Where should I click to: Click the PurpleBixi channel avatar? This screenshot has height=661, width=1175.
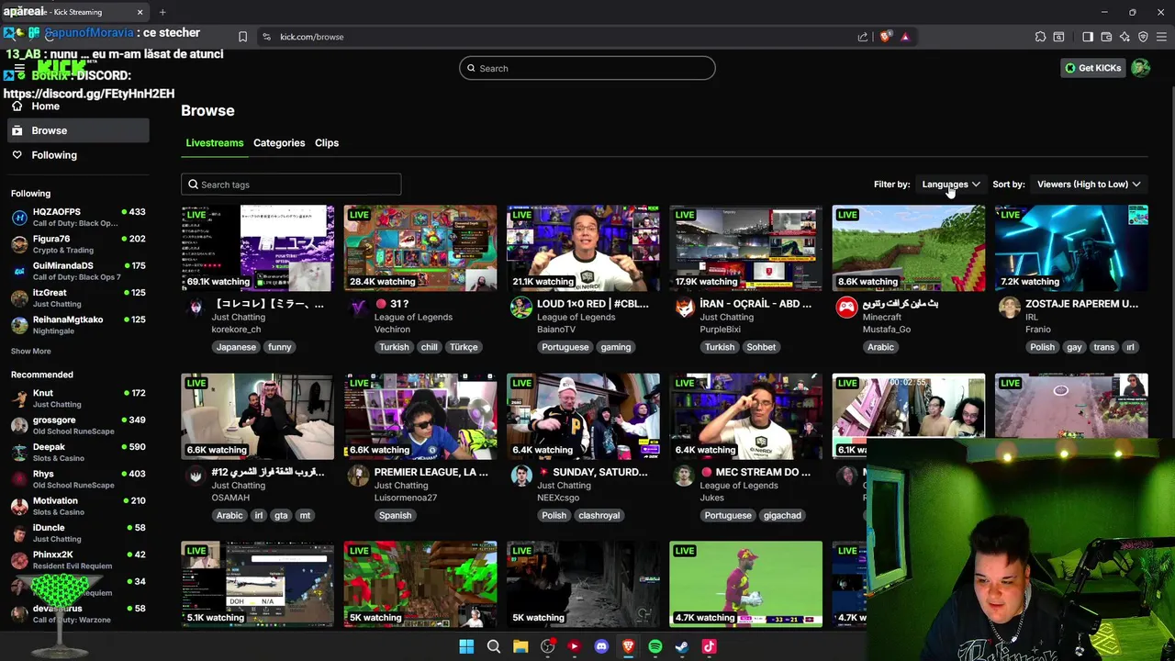684,308
